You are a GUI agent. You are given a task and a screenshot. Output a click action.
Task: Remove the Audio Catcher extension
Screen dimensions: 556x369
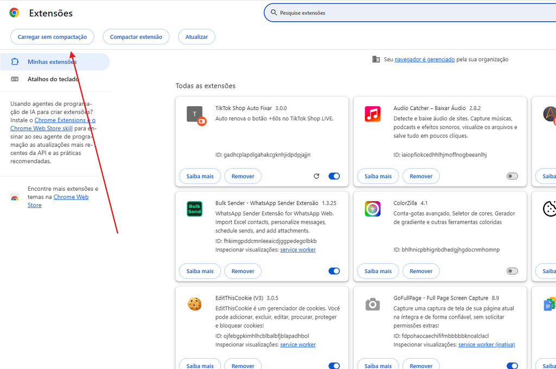[x=421, y=176]
